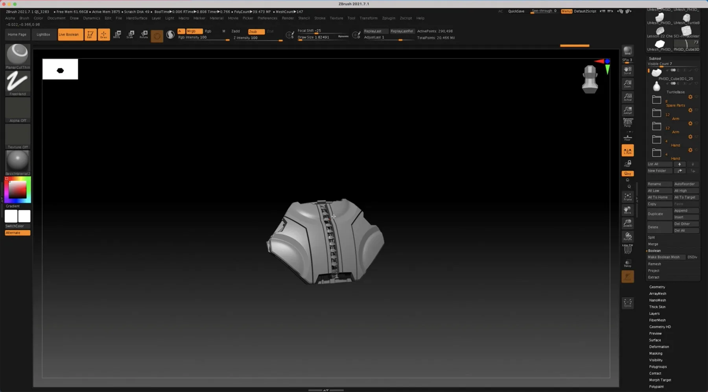The image size is (708, 392).
Task: Click the Transp transparency icon
Action: (628, 263)
